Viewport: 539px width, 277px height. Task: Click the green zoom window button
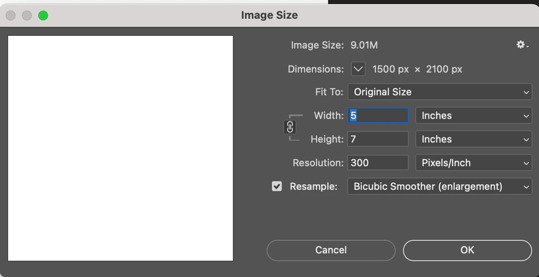(x=43, y=15)
